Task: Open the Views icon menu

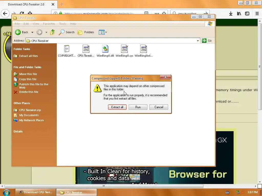Action: click(x=103, y=32)
